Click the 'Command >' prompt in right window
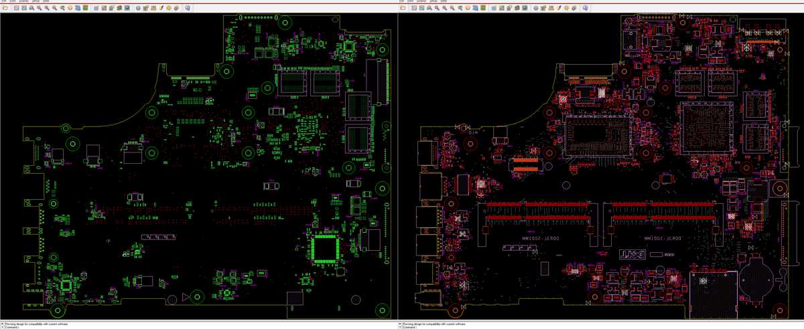 pyautogui.click(x=410, y=327)
